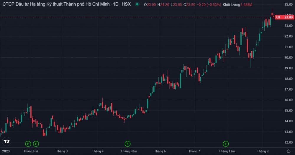Click the 25.00 price axis label
The width and height of the screenshot is (295, 155).
[x=289, y=4]
